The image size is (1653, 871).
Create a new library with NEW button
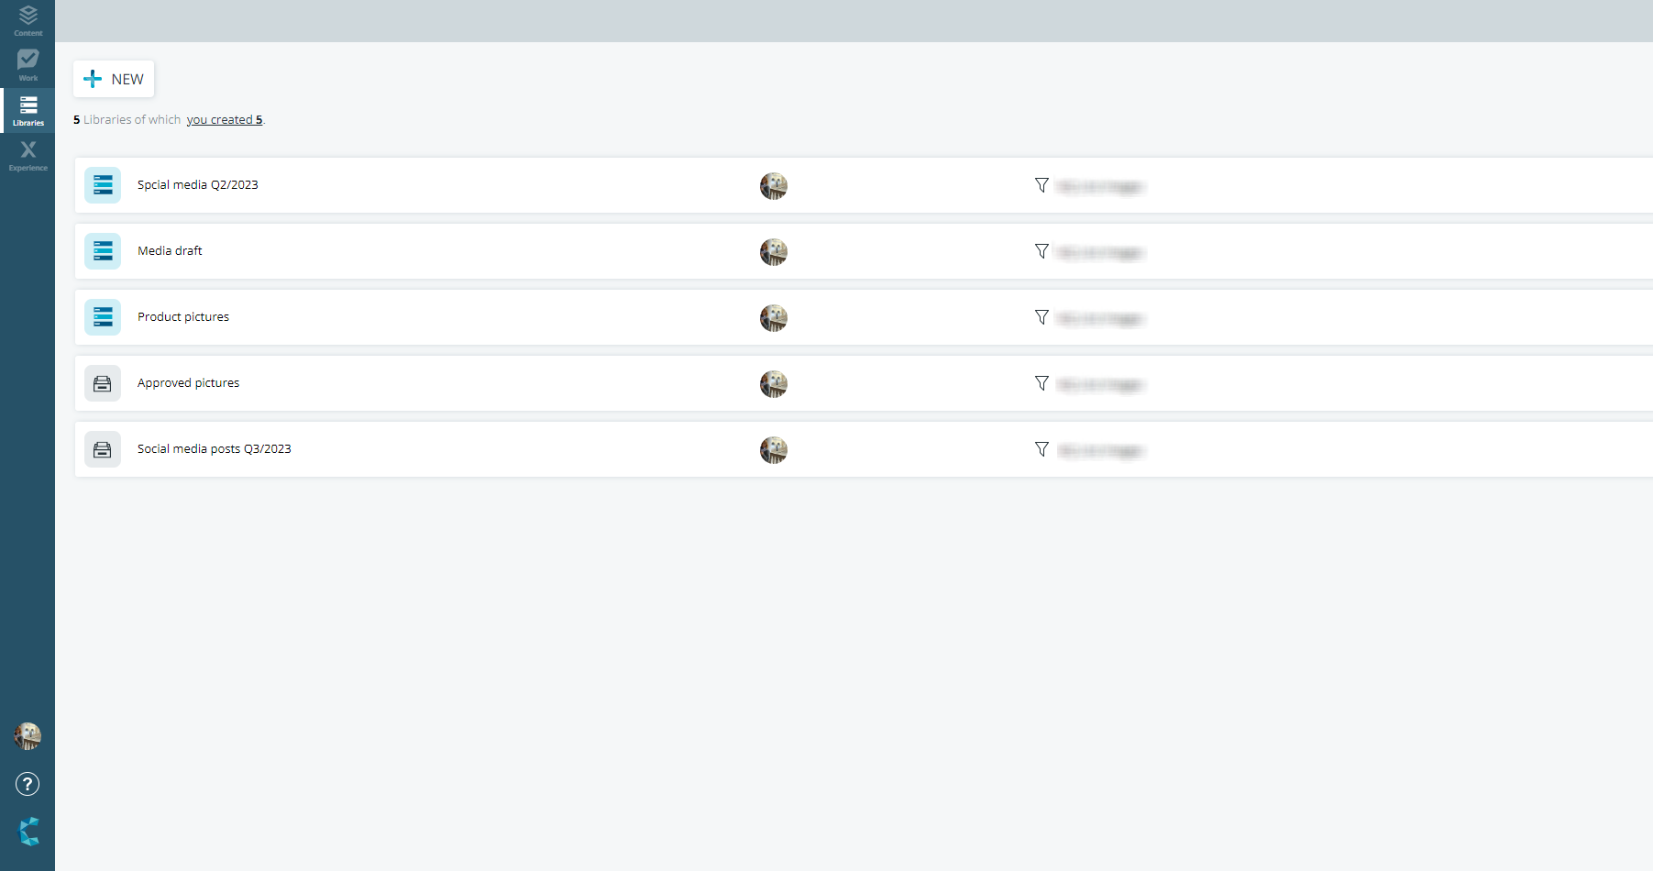(x=114, y=79)
